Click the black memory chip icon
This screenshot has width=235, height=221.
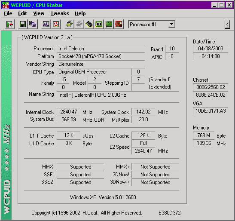(x=89, y=24)
